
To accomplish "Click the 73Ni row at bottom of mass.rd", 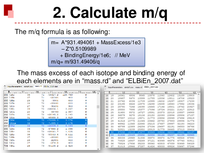I will pyautogui.click(x=48, y=146).
